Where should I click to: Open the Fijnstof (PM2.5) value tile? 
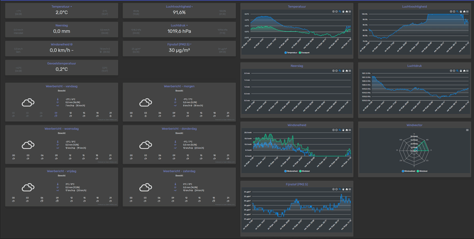point(180,49)
